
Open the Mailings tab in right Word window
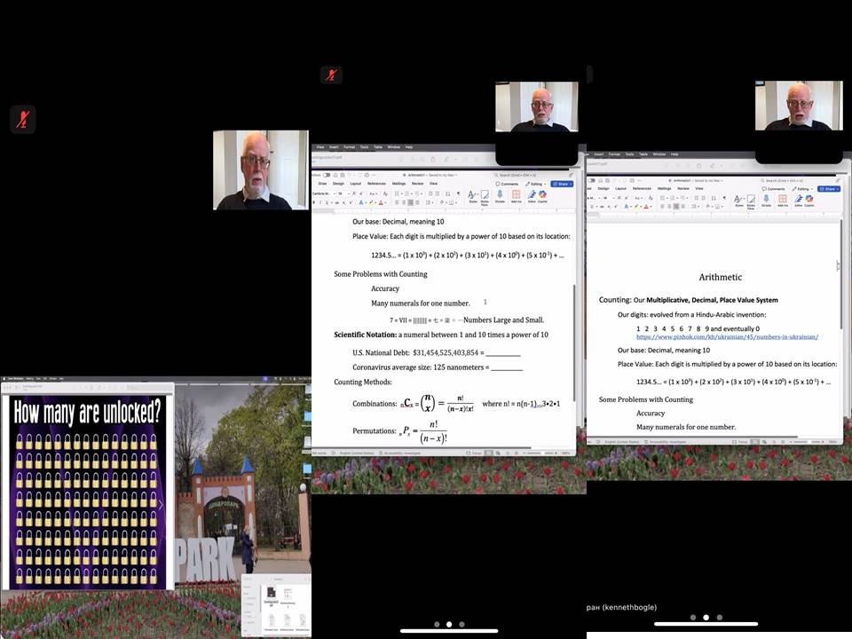[664, 188]
